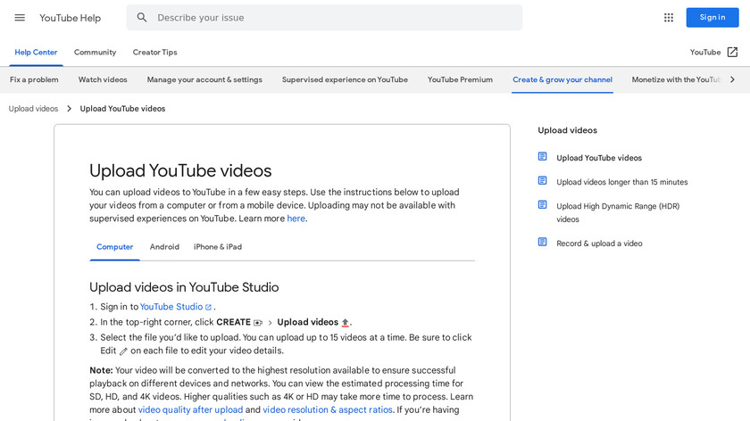Open Record & upload a video article
The height and width of the screenshot is (421, 750).
(x=599, y=244)
